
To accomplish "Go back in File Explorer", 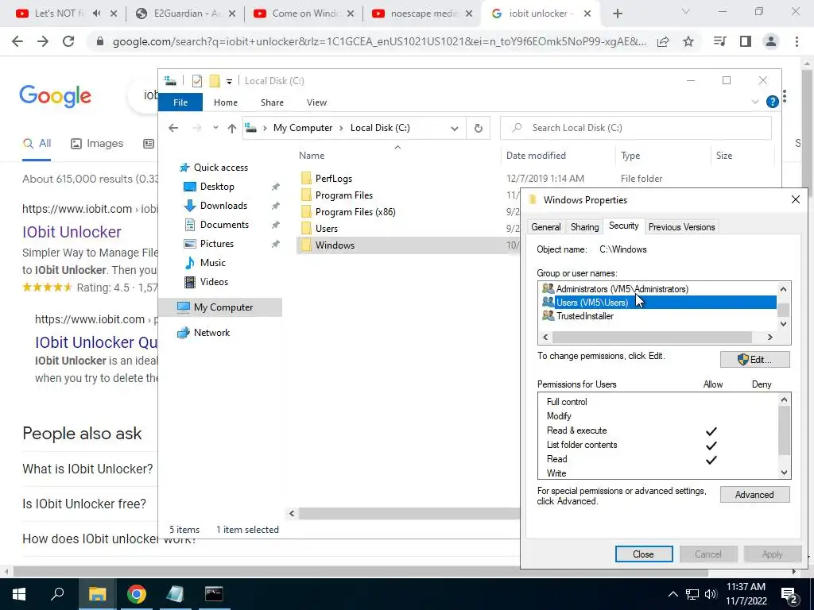I will click(173, 128).
